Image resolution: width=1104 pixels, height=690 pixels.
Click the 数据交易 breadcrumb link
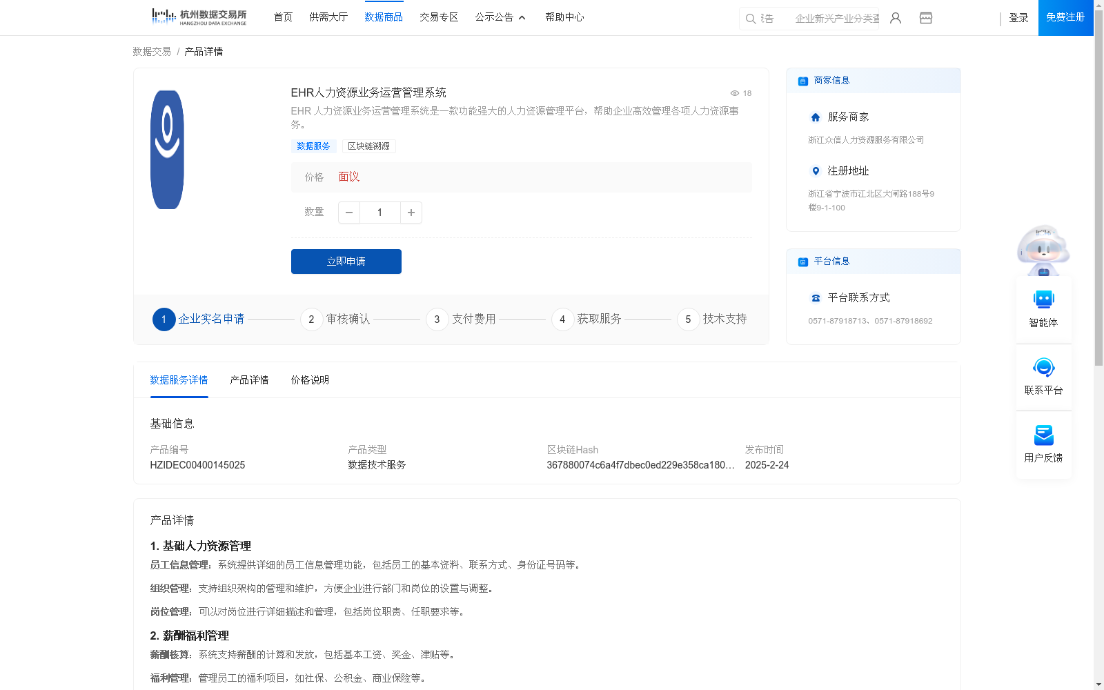(152, 52)
